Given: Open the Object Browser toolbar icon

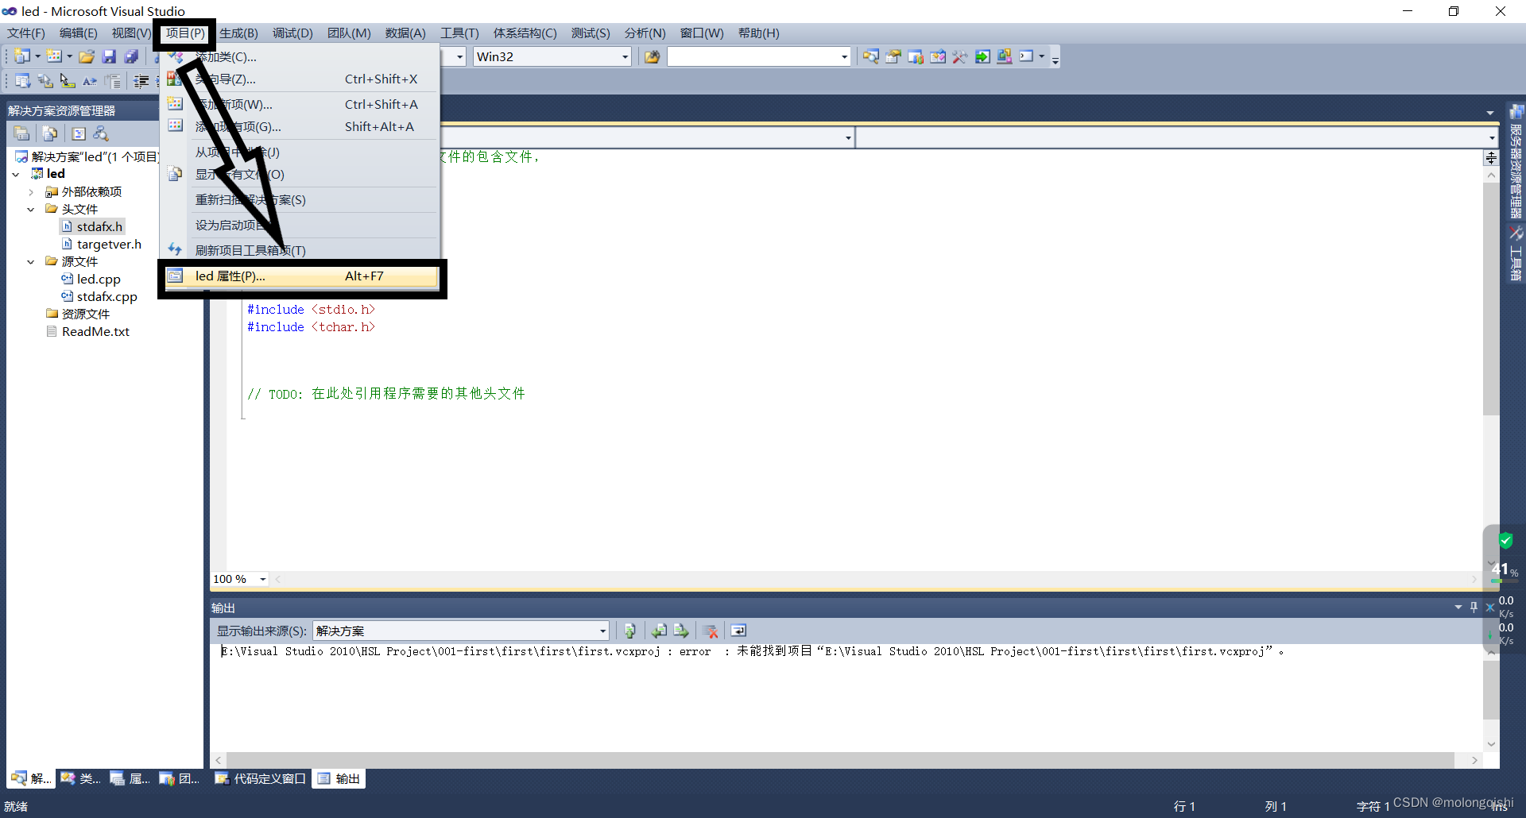Looking at the screenshot, I should (x=938, y=56).
